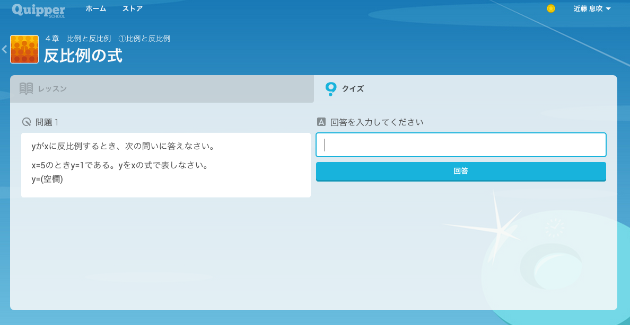Image resolution: width=630 pixels, height=325 pixels.
Task: Click the Q icon beside 問題 1
Action: click(x=27, y=122)
